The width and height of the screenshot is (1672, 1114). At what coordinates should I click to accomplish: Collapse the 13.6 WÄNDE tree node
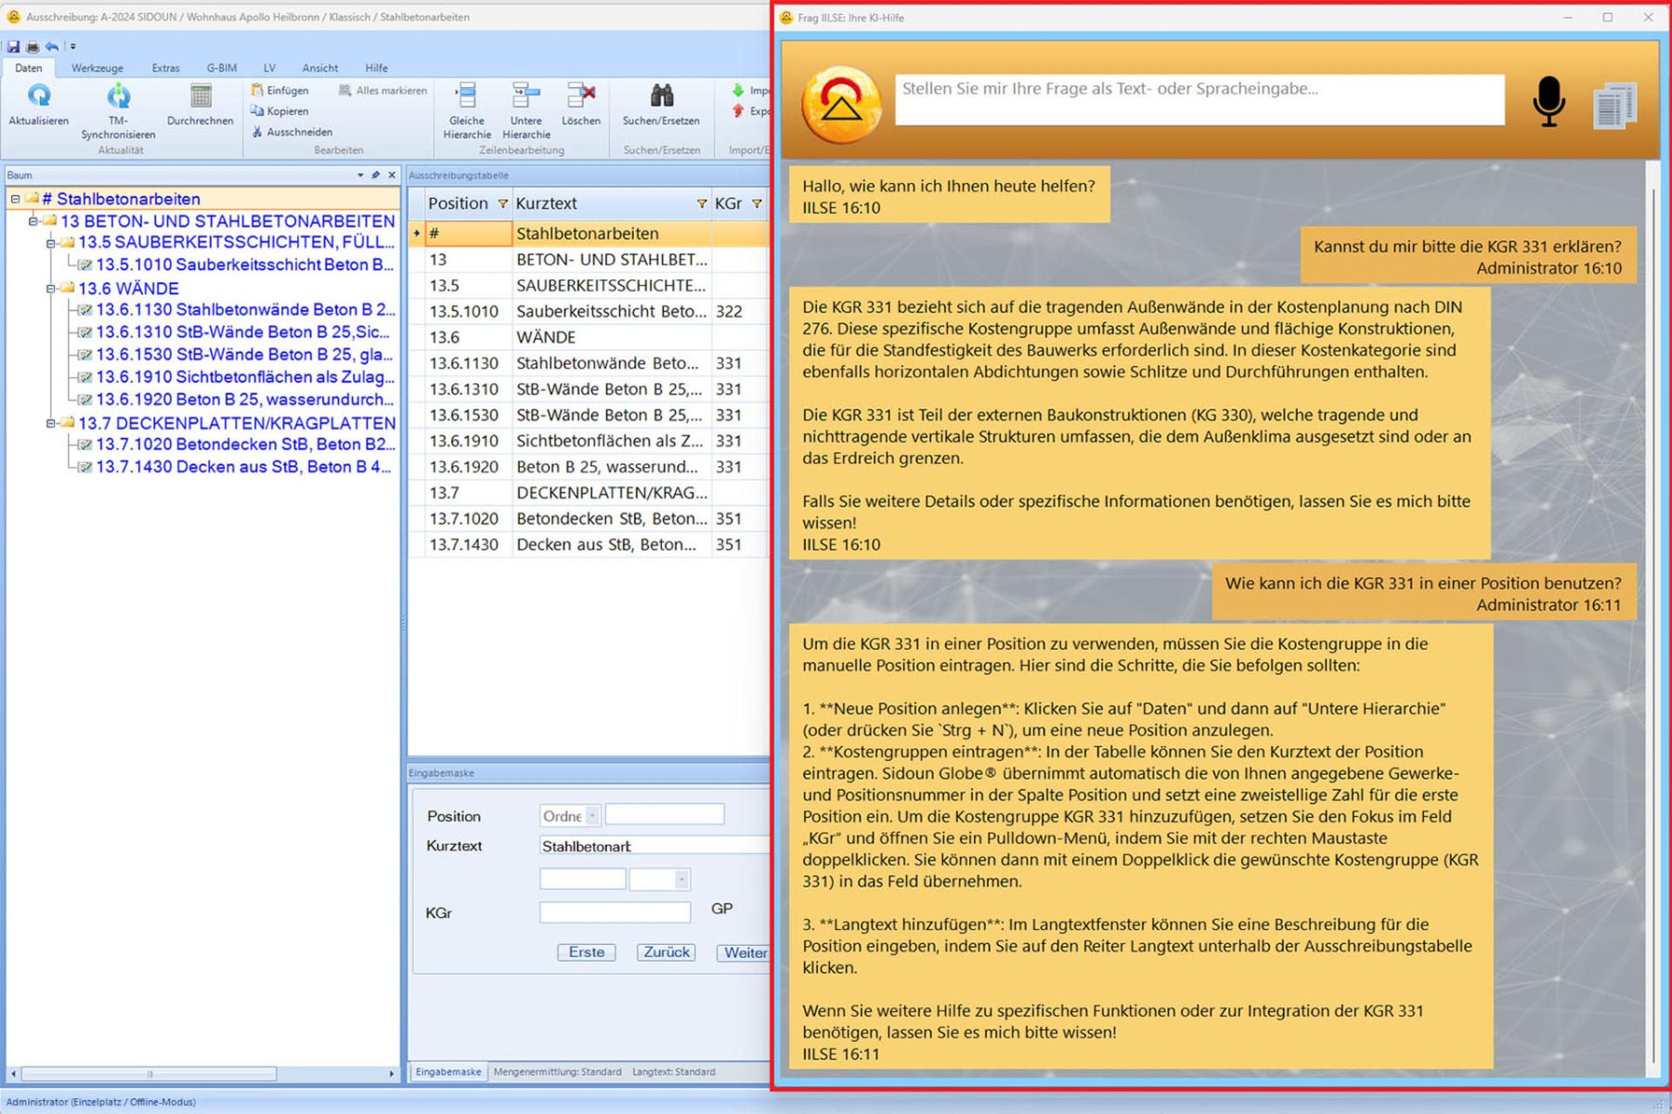click(x=50, y=289)
